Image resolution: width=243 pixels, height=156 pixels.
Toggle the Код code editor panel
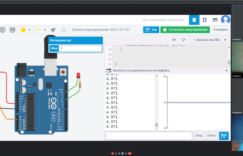click(x=151, y=30)
